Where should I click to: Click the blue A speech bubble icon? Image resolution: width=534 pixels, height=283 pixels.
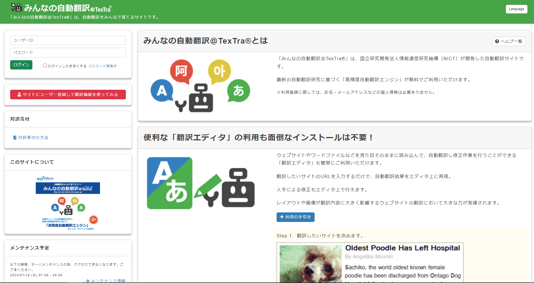[x=162, y=91]
